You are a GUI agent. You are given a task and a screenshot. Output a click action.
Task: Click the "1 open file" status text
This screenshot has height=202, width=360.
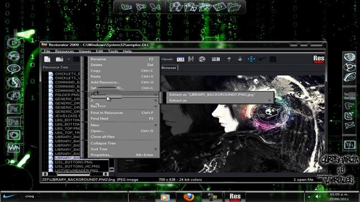coord(303,180)
